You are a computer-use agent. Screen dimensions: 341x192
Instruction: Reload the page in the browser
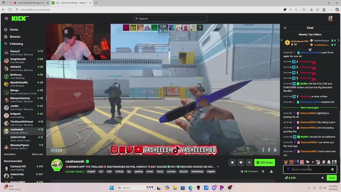[10, 10]
